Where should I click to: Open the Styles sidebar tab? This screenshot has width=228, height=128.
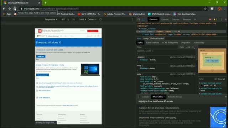click(x=140, y=43)
